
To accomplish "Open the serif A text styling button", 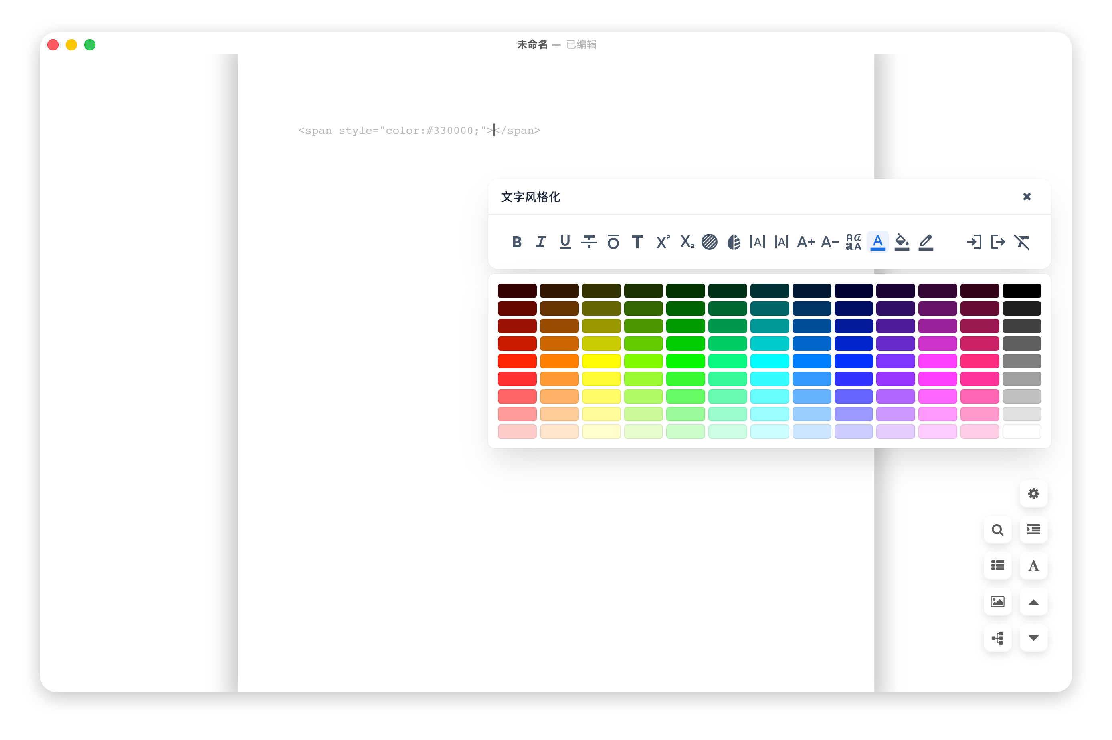I will click(1033, 565).
